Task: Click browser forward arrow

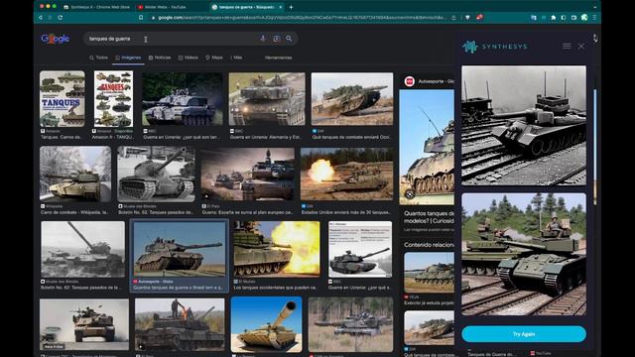Action: (50, 18)
